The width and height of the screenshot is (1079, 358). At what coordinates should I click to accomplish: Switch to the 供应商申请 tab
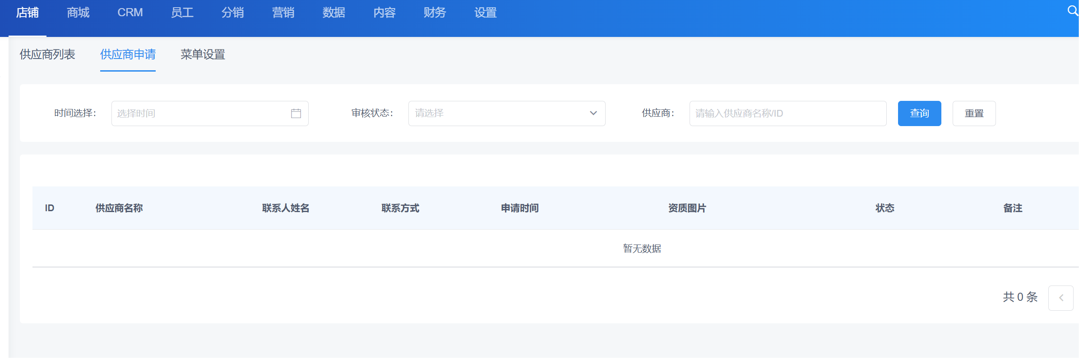pyautogui.click(x=128, y=54)
